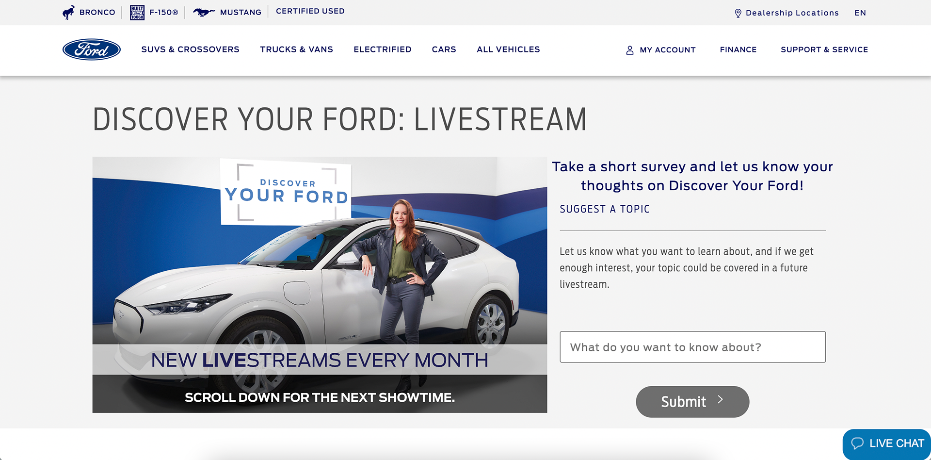Click the My Account person icon

tap(630, 50)
